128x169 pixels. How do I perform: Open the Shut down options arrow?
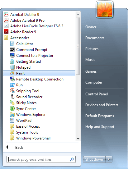109,159
